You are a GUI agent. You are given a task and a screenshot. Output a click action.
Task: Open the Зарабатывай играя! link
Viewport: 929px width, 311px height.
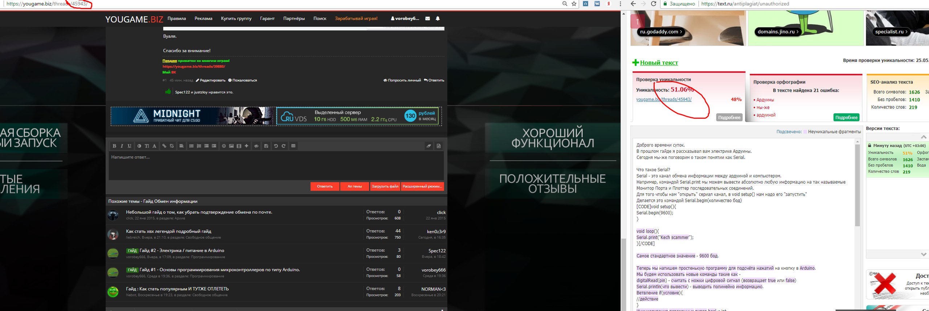(356, 19)
